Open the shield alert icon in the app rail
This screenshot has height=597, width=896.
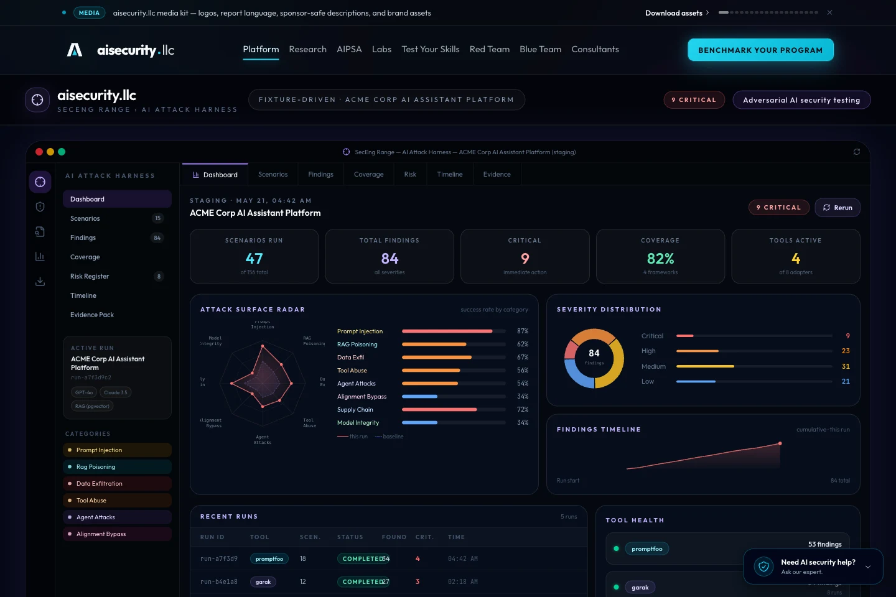[x=40, y=206]
